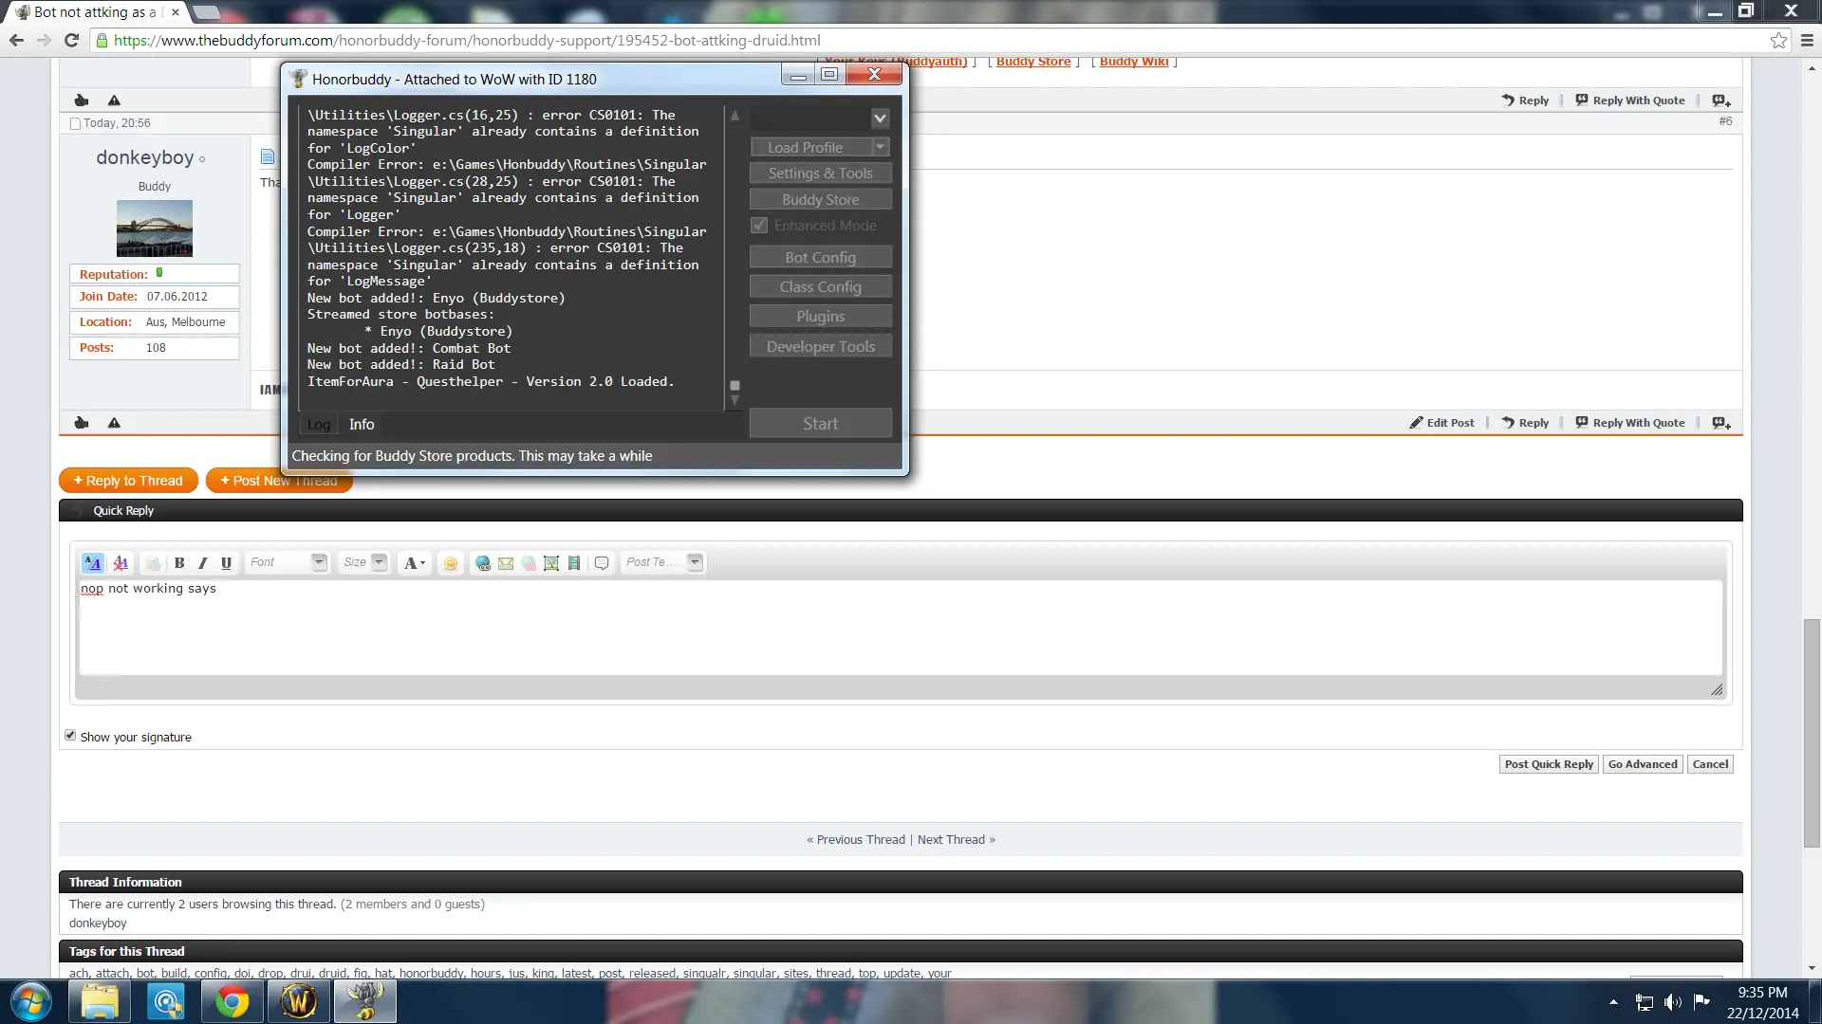Select the browser tab 'Bot not attking as a'
This screenshot has height=1024, width=1822.
95,12
